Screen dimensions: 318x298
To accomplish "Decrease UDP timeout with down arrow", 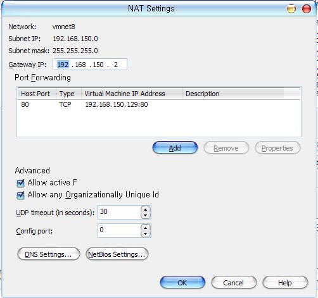I will click(x=145, y=216).
